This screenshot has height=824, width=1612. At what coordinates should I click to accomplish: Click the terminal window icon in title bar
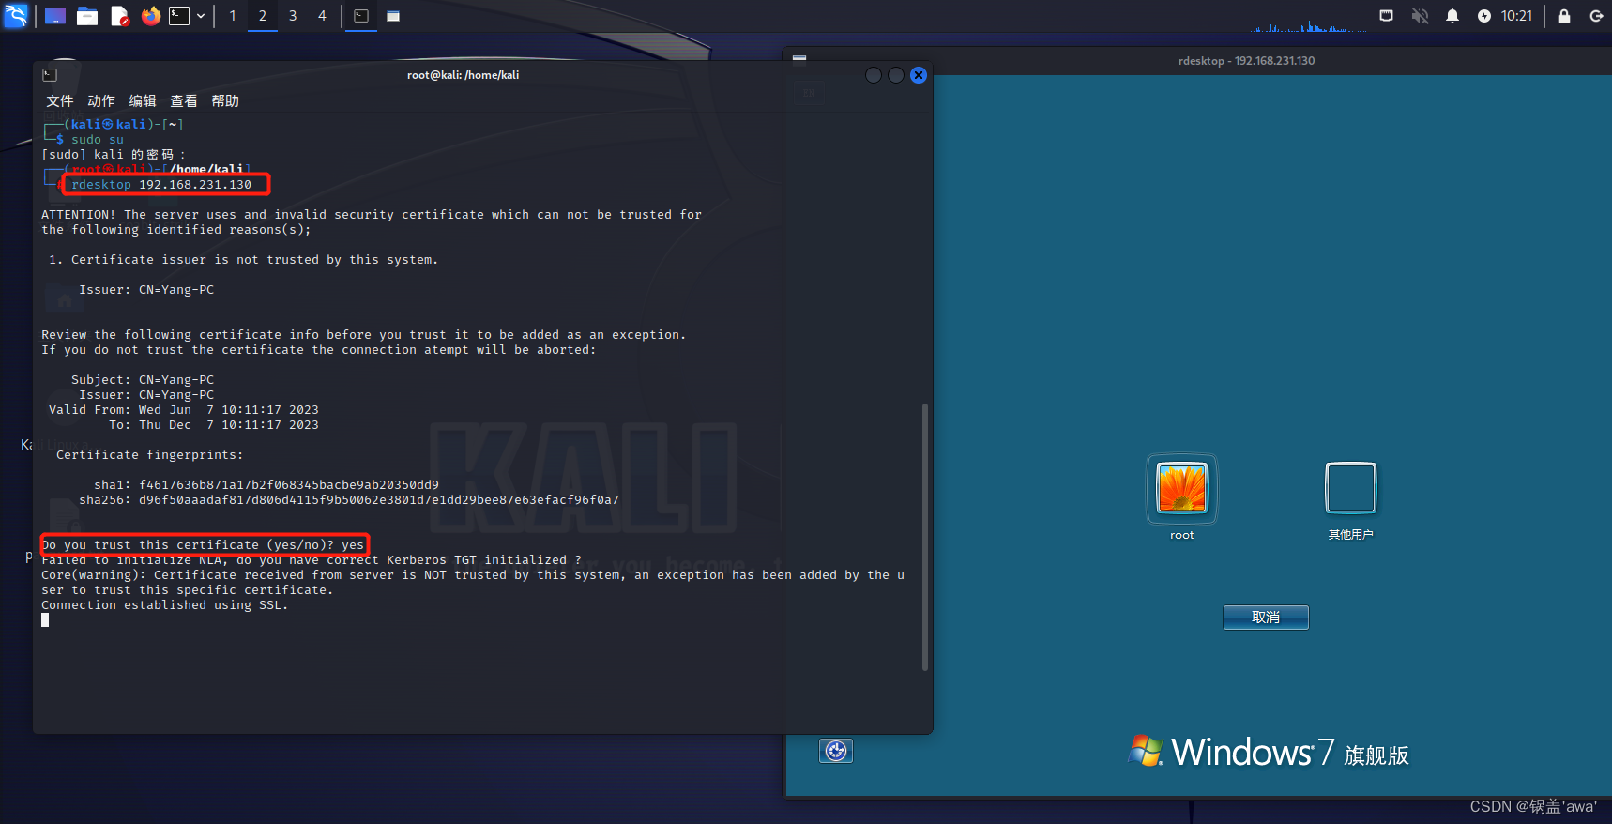click(x=51, y=75)
